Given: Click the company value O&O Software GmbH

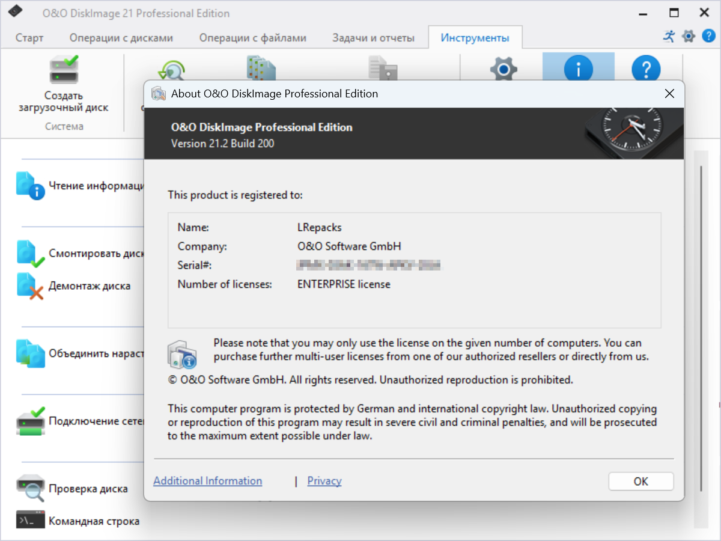Looking at the screenshot, I should coord(349,246).
